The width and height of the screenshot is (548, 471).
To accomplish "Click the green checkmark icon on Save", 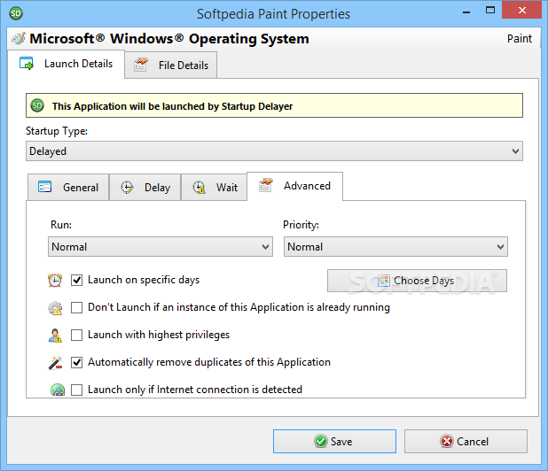I will [321, 442].
